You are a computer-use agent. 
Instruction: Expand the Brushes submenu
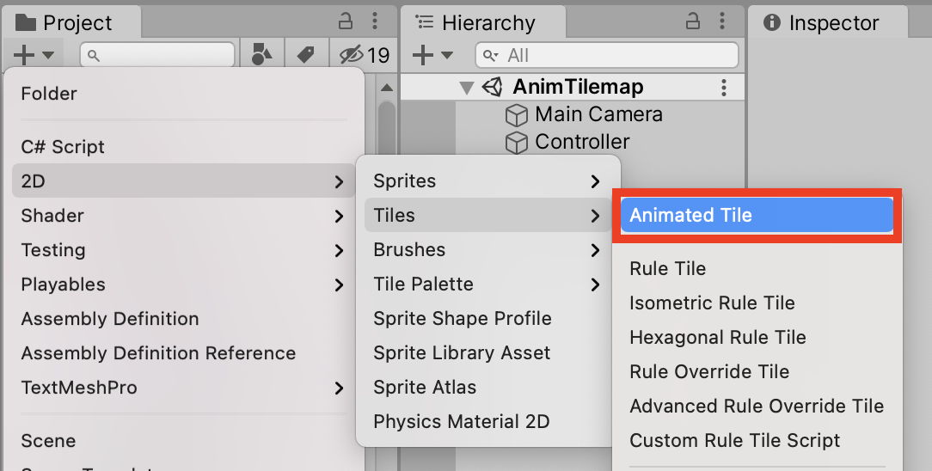pos(487,250)
